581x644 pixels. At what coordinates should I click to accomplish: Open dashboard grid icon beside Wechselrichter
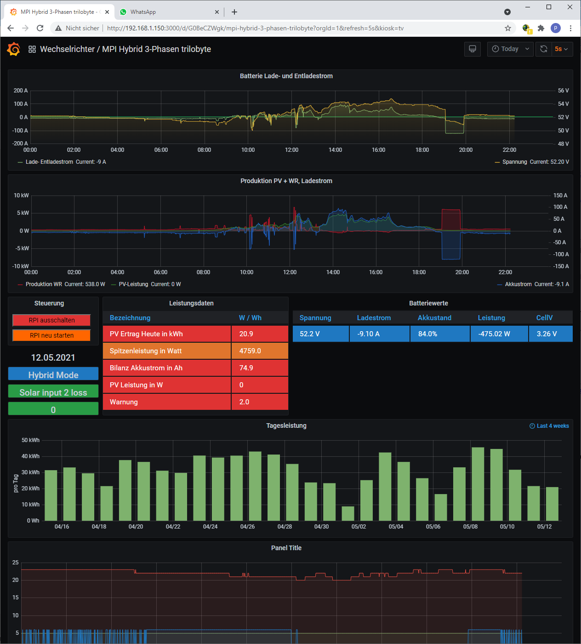[x=32, y=49]
